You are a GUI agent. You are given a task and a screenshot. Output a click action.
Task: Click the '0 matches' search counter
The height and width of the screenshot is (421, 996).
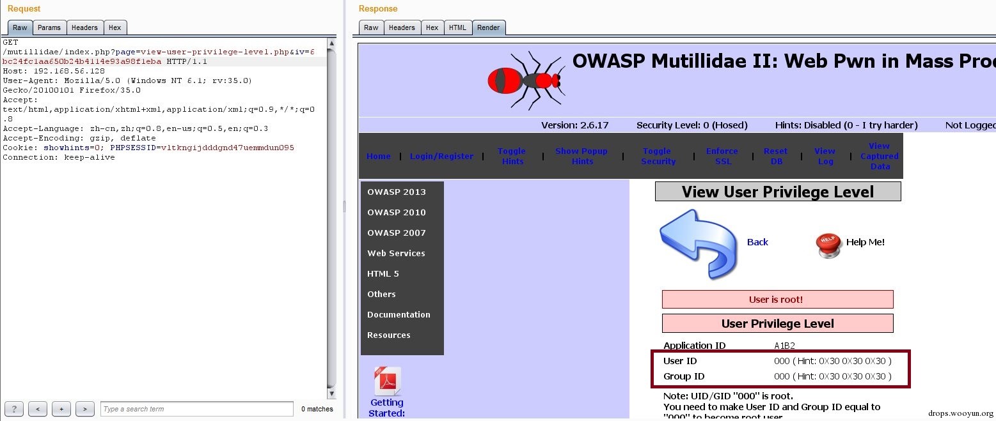[317, 409]
